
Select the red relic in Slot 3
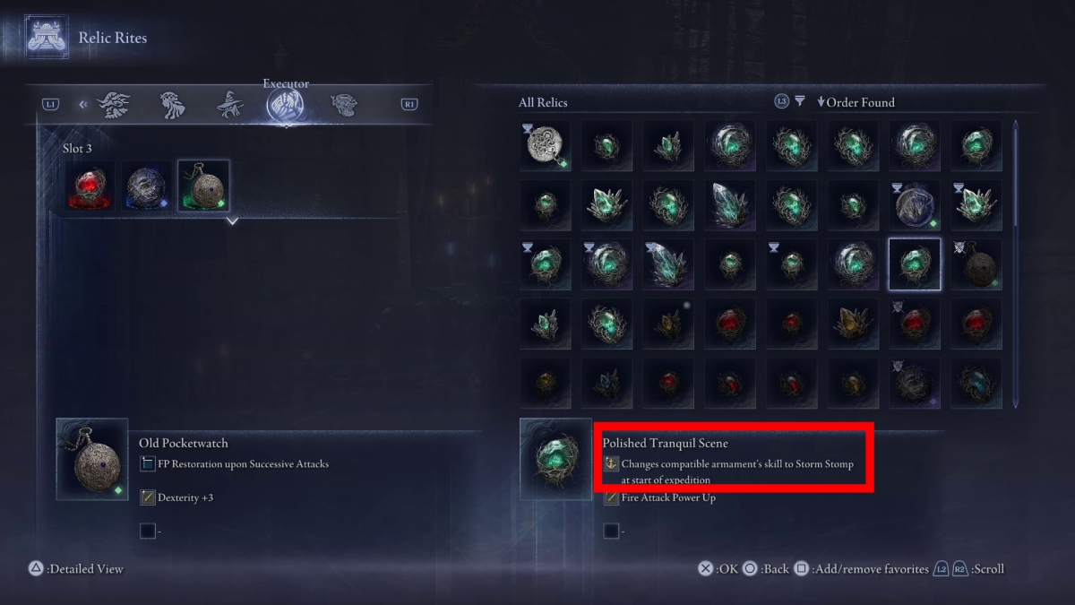click(x=90, y=186)
